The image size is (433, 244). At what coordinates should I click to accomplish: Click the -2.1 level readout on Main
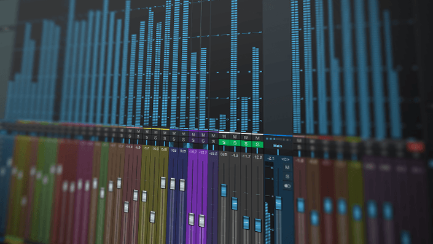click(x=270, y=159)
